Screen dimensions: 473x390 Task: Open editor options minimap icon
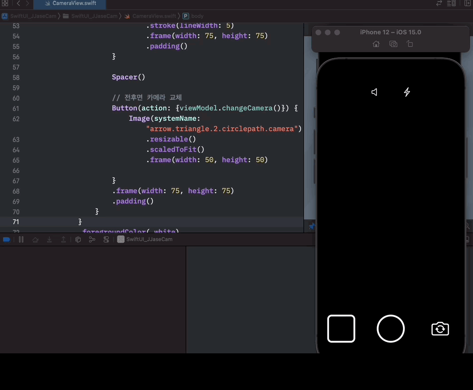[x=451, y=3]
